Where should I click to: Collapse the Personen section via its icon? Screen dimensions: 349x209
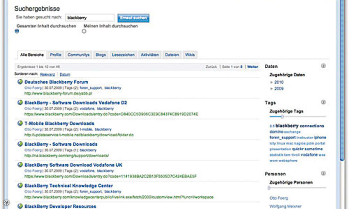point(323,174)
